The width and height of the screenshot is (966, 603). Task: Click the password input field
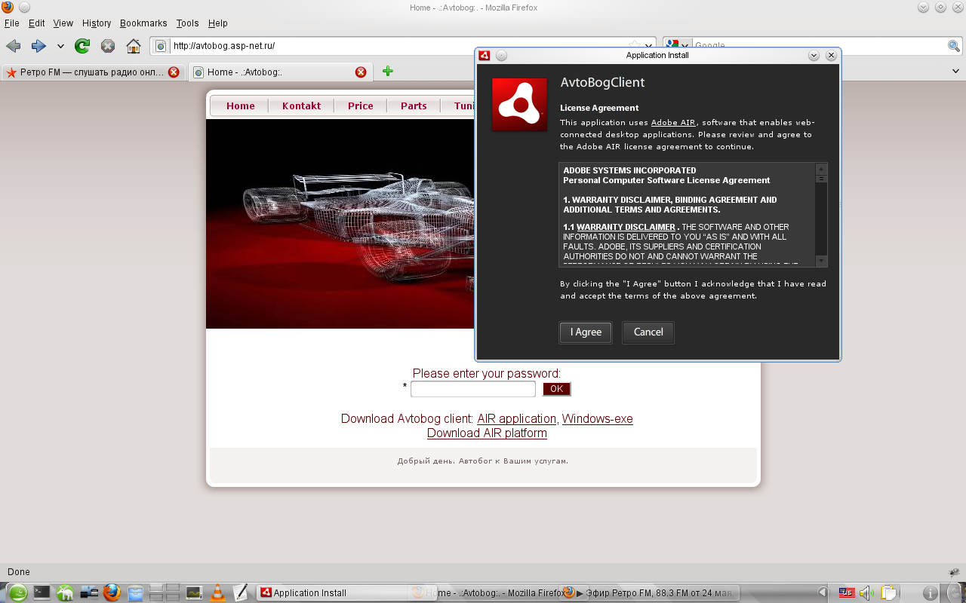pyautogui.click(x=473, y=389)
